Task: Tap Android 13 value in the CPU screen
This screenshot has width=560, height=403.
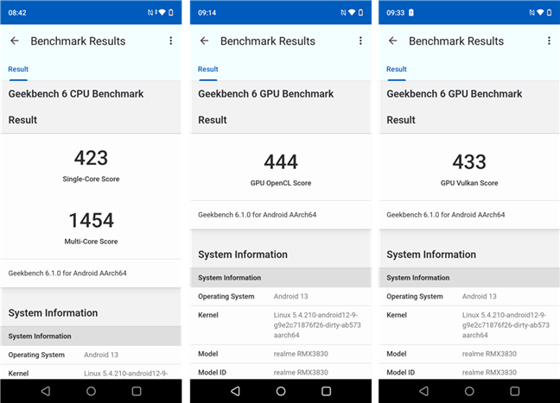Action: click(x=101, y=355)
